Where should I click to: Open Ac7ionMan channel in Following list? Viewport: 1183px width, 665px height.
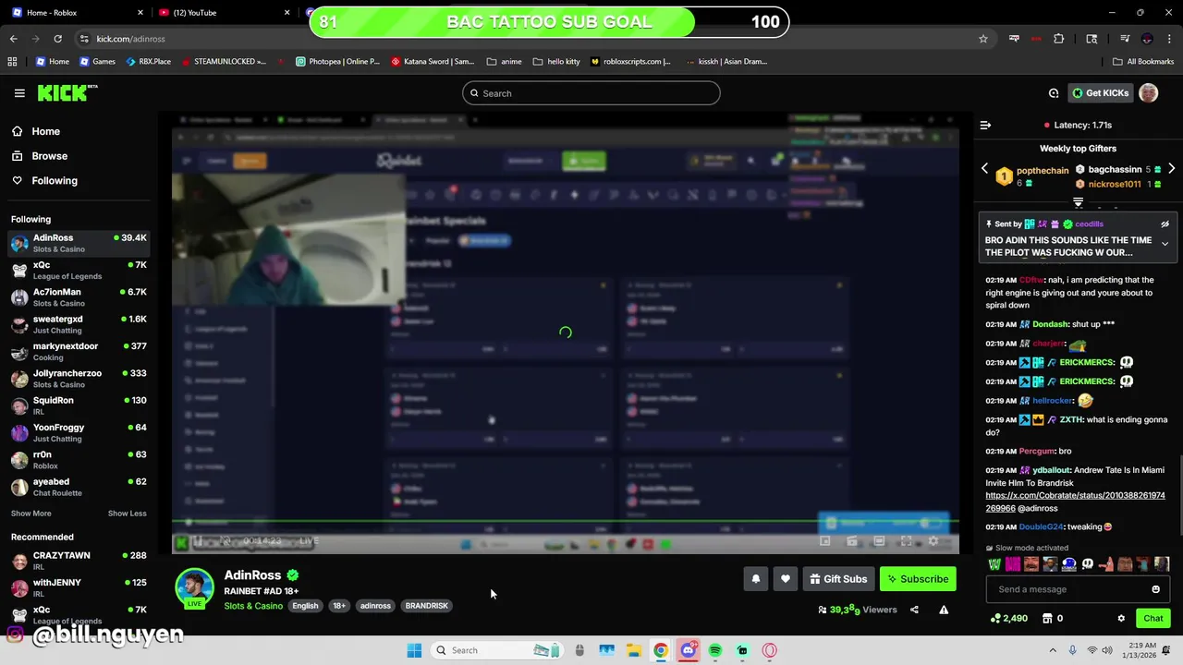(79, 297)
